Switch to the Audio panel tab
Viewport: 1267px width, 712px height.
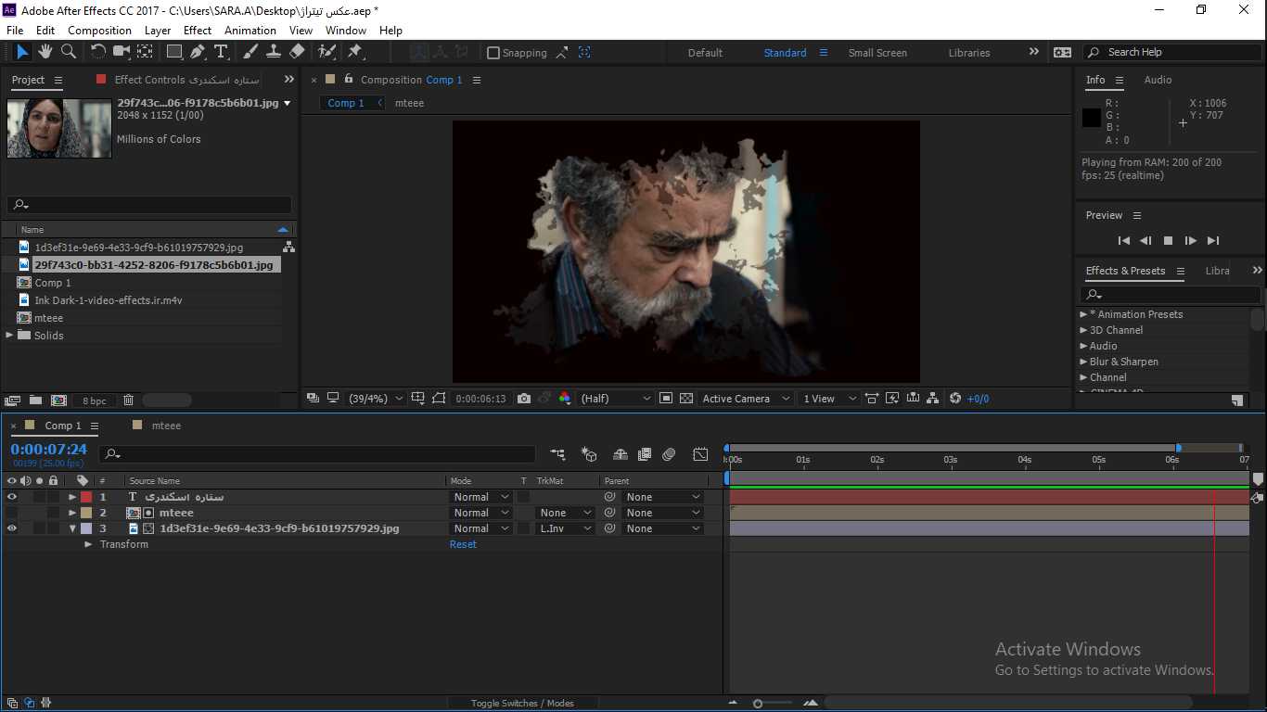pyautogui.click(x=1158, y=80)
